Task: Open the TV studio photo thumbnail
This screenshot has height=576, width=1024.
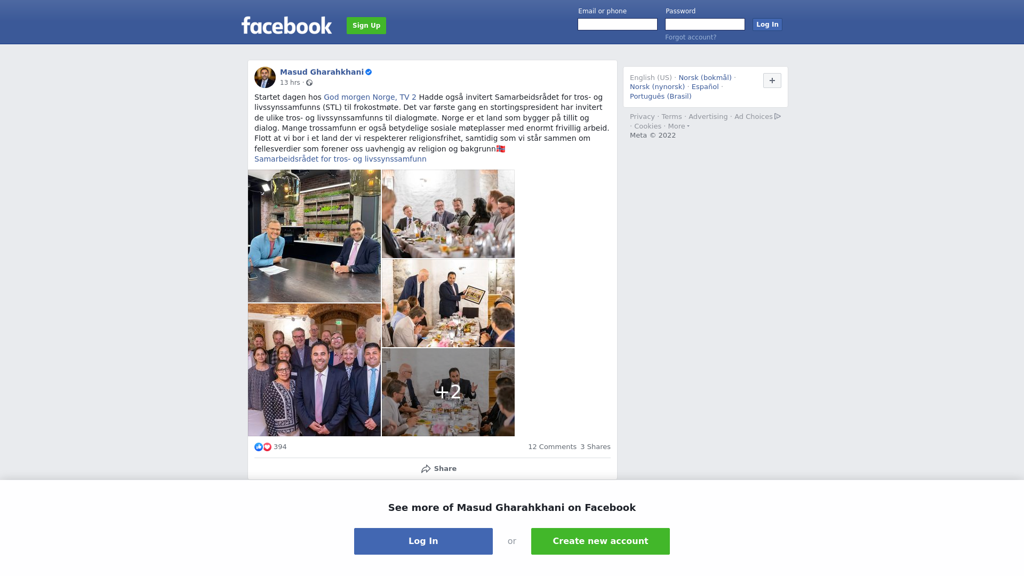Action: (314, 236)
